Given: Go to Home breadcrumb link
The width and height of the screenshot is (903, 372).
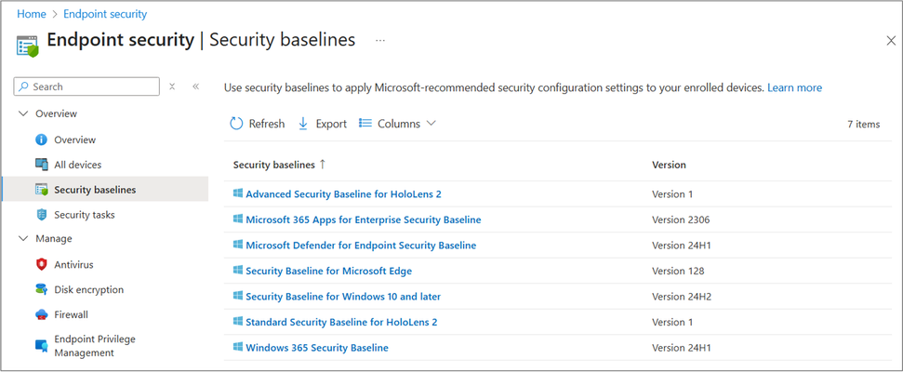Looking at the screenshot, I should [31, 14].
